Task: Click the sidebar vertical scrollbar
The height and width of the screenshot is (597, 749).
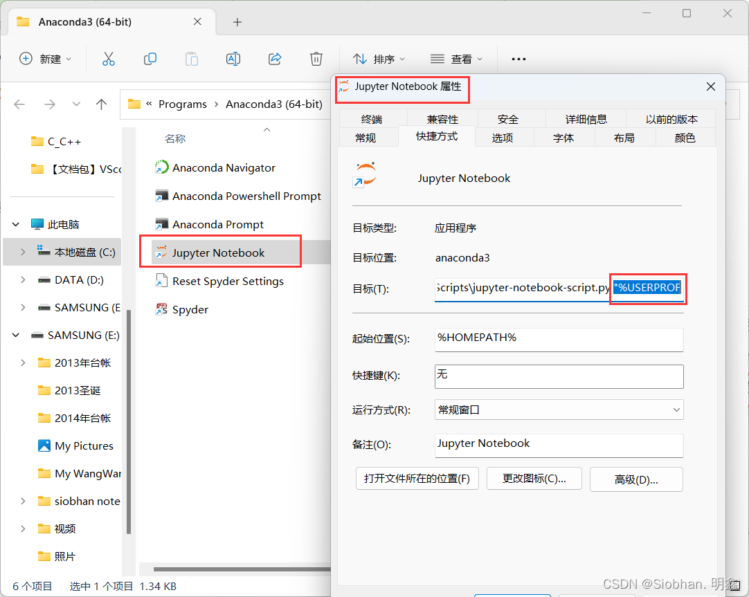Action: (129, 421)
